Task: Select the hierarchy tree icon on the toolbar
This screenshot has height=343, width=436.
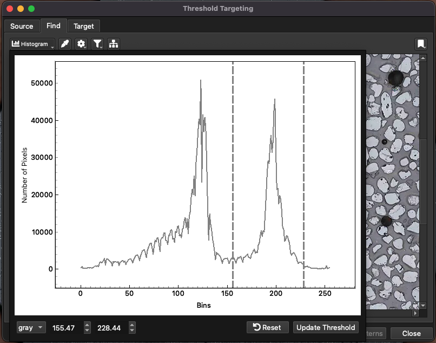Action: (x=114, y=44)
